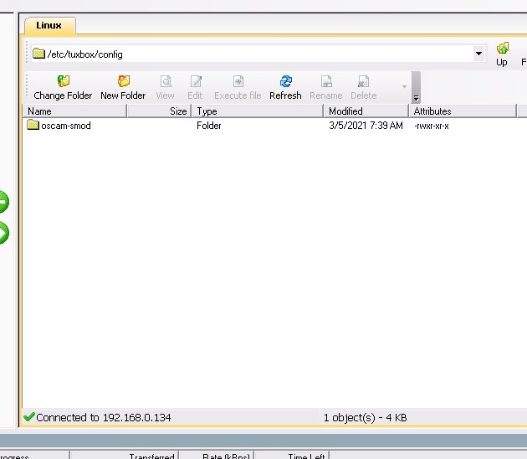Switch to the Linux tab
527x459 pixels.
[50, 25]
